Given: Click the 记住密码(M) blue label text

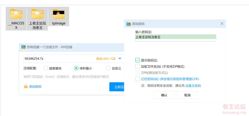Looking at the screenshot, I should 170,79.
